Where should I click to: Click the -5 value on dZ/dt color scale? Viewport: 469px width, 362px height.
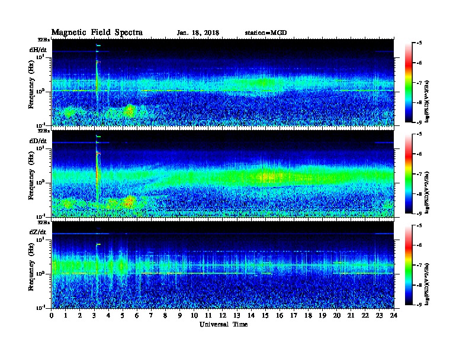[419, 225]
